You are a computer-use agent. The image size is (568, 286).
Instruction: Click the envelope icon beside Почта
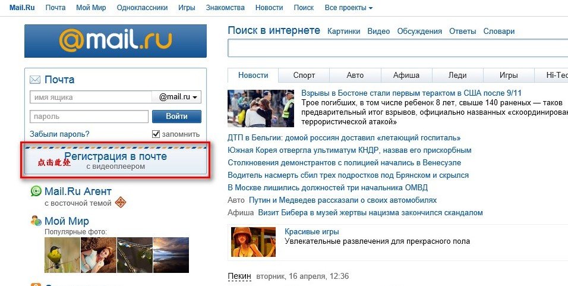click(35, 80)
